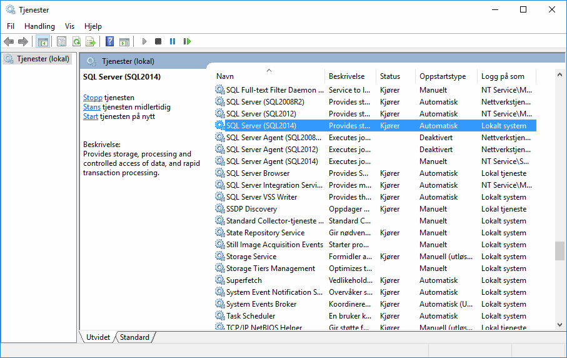Click the vertical scrollbar down arrow
567x358 pixels.
[559, 324]
